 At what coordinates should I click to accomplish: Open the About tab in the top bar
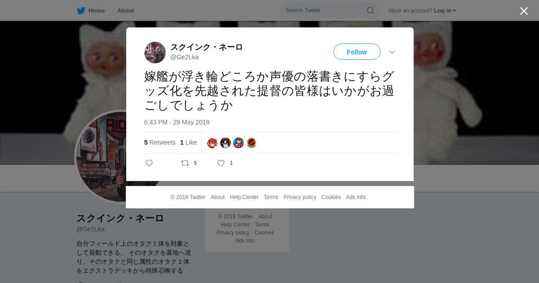click(x=126, y=10)
